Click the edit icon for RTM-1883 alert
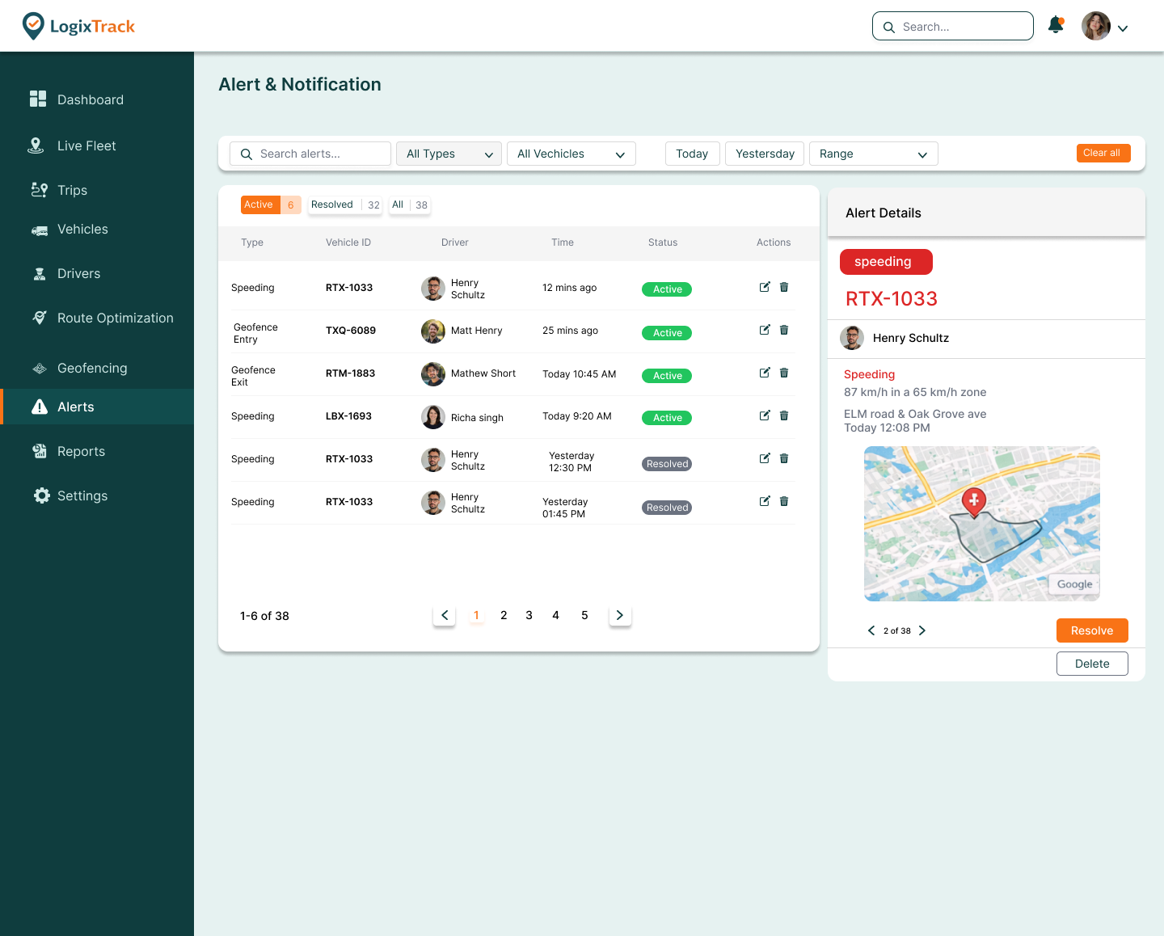This screenshot has height=936, width=1164. pyautogui.click(x=765, y=373)
